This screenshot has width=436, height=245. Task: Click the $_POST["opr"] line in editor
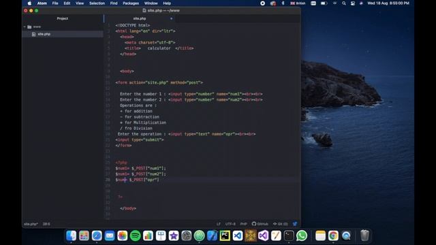[138, 180]
